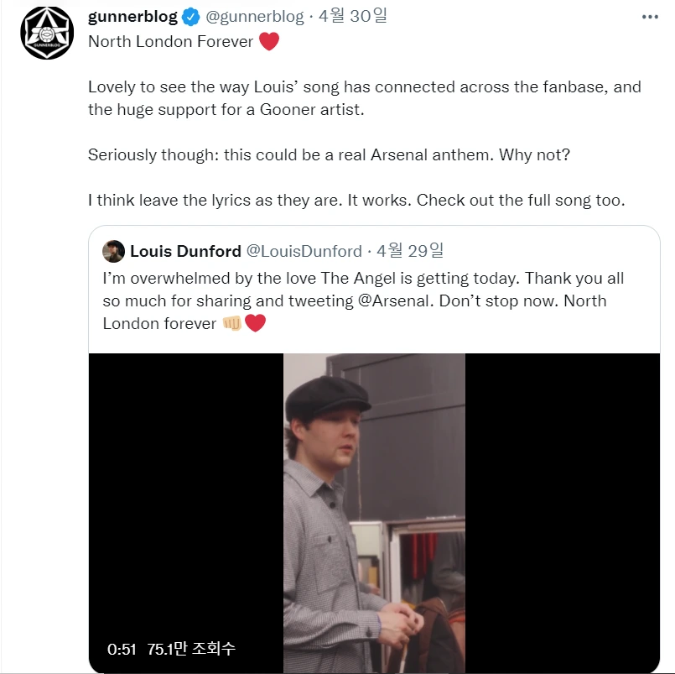675x674 pixels.
Task: Open the three-dot more options menu
Action: pyautogui.click(x=650, y=17)
